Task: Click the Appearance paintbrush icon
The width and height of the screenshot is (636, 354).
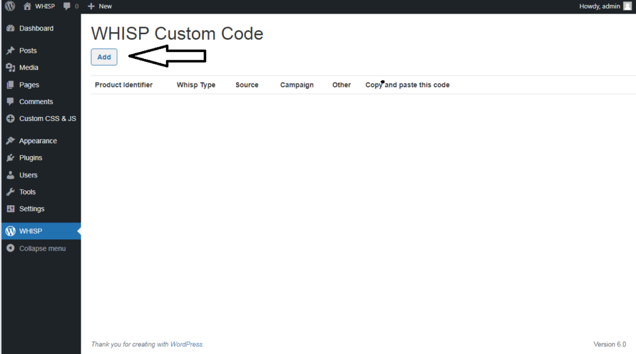Action: point(11,141)
